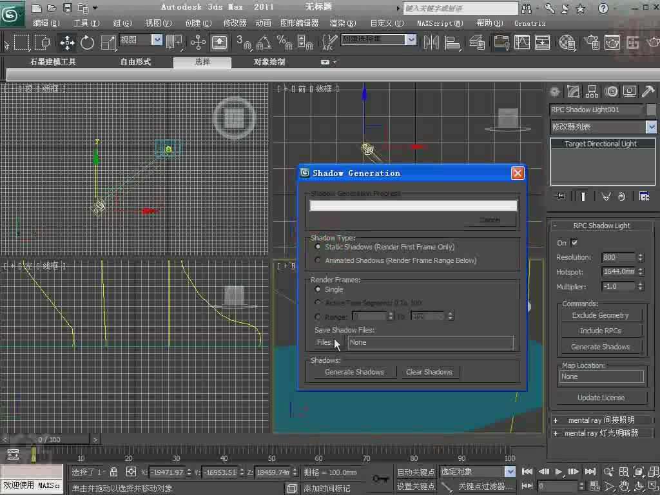Click the Files button in dialog

tap(329, 342)
